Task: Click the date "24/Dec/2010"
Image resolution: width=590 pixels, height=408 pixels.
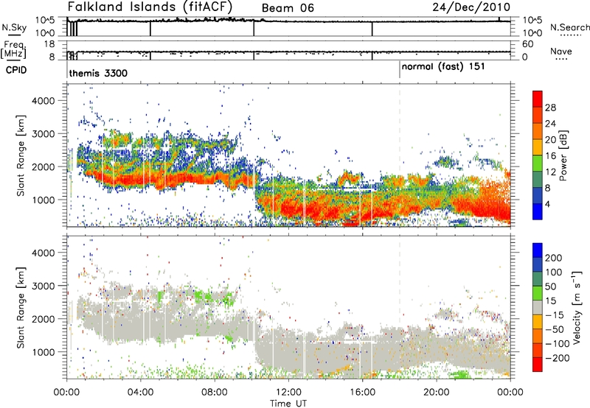Action: (x=471, y=7)
